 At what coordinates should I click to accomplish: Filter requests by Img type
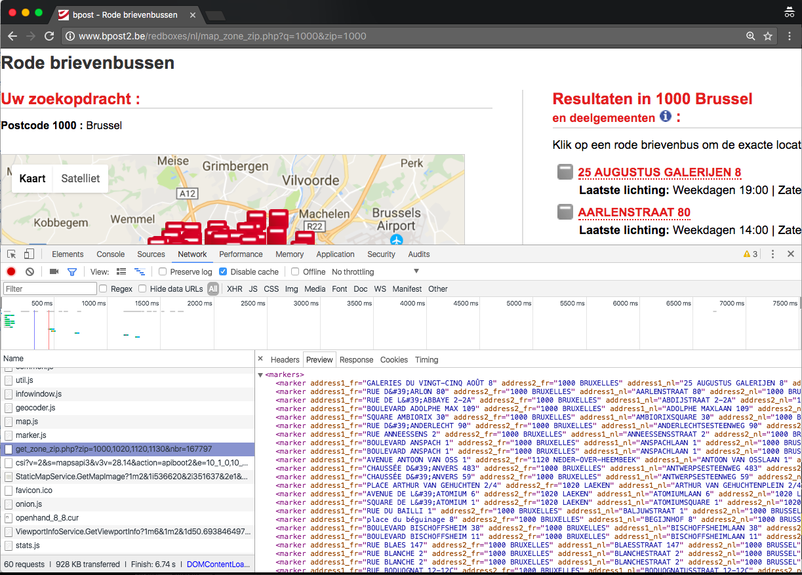tap(292, 289)
